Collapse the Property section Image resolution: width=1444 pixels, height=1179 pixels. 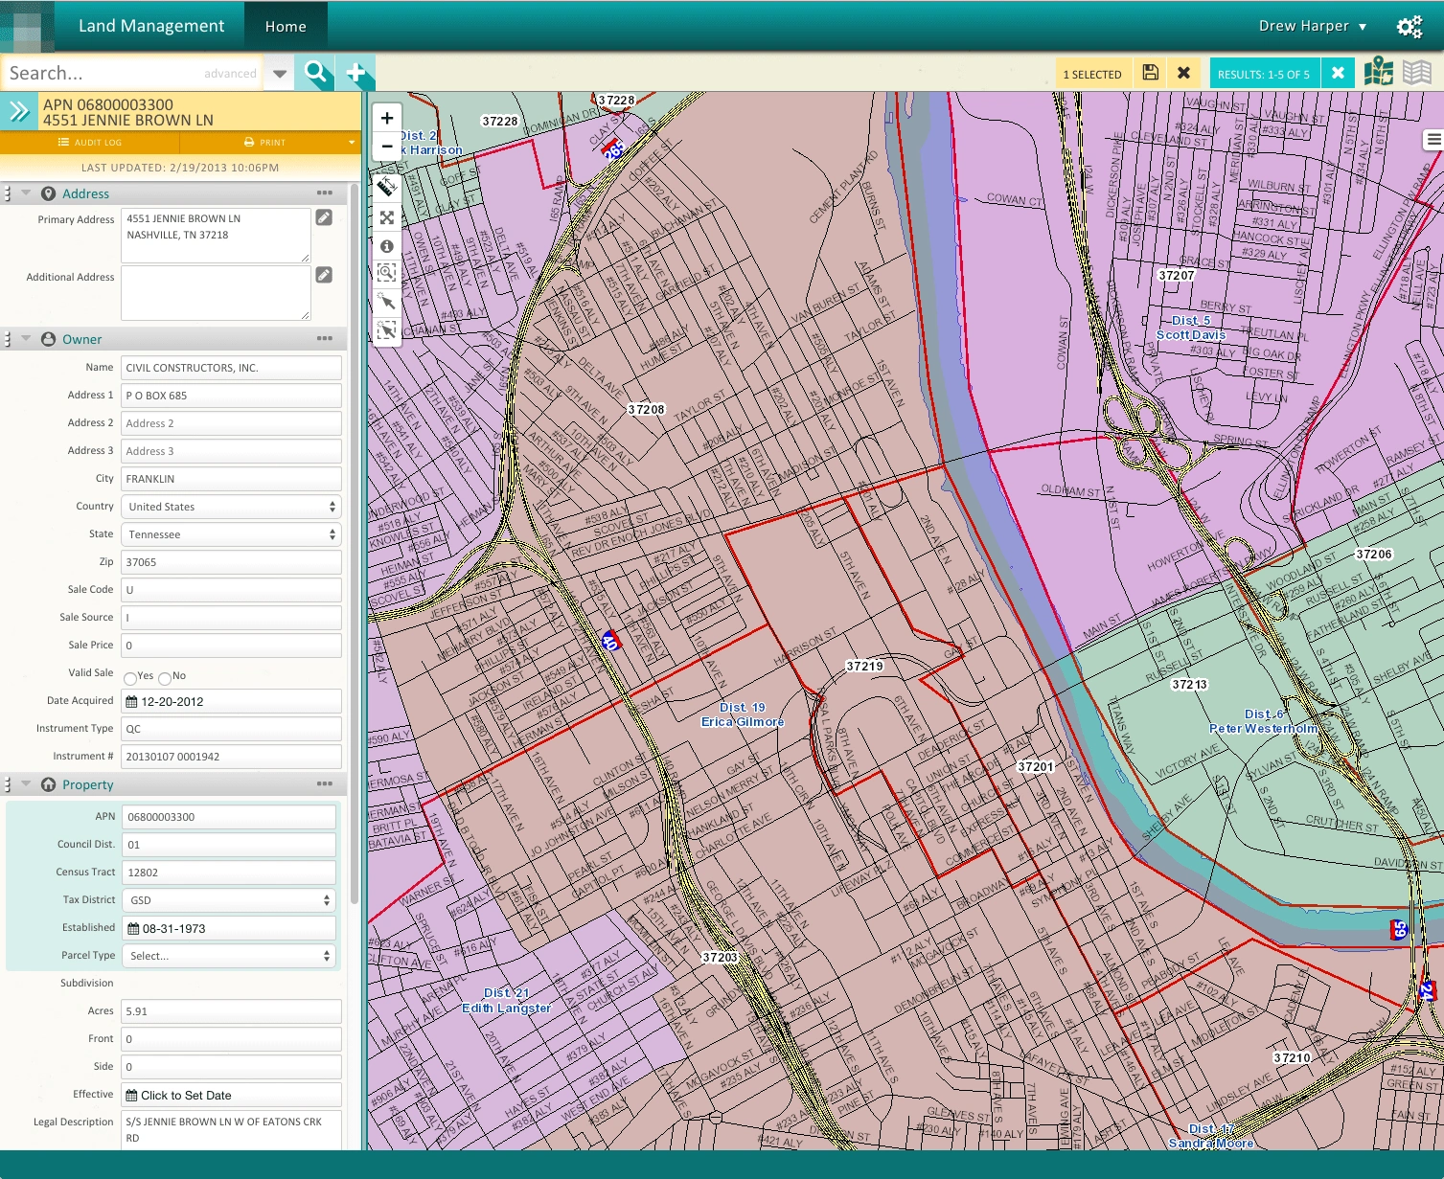click(x=26, y=784)
